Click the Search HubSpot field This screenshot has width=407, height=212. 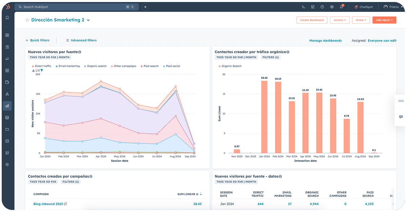tap(77, 7)
